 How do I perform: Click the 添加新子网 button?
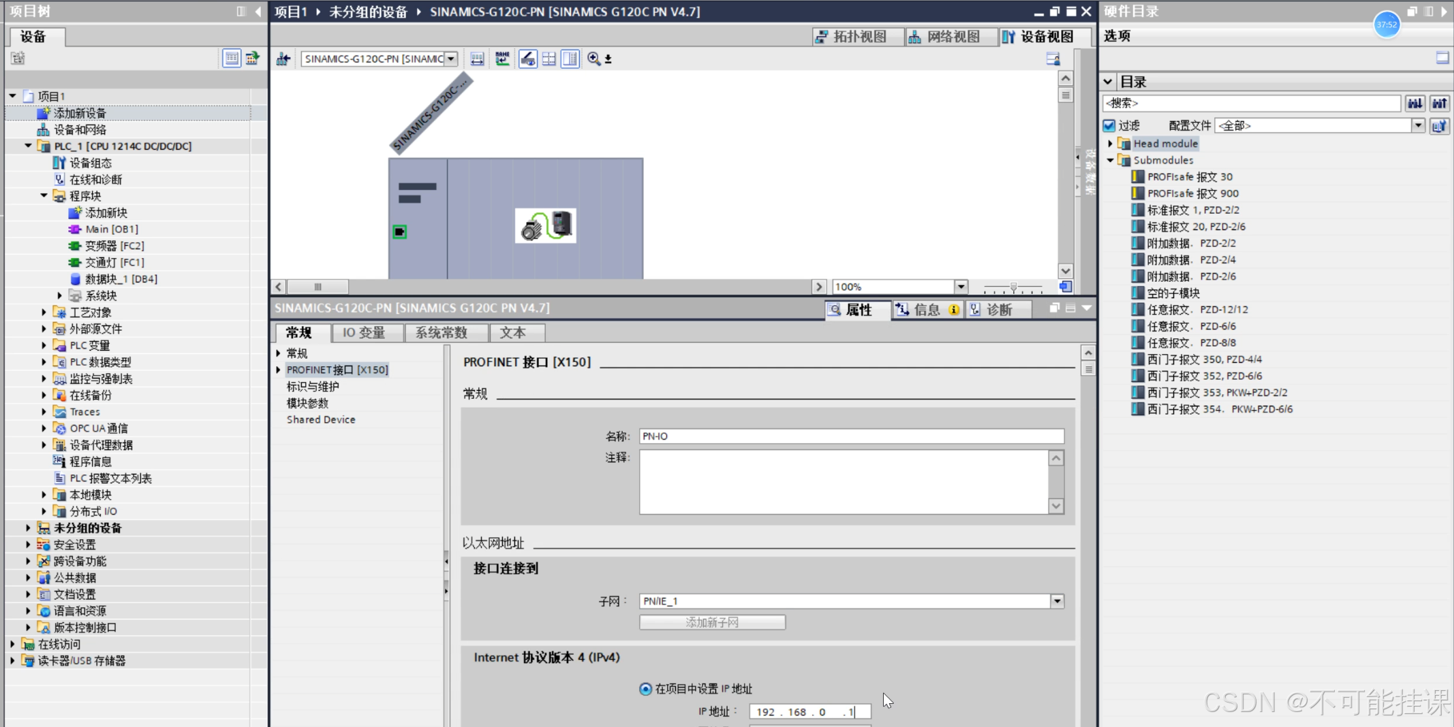pyautogui.click(x=712, y=623)
